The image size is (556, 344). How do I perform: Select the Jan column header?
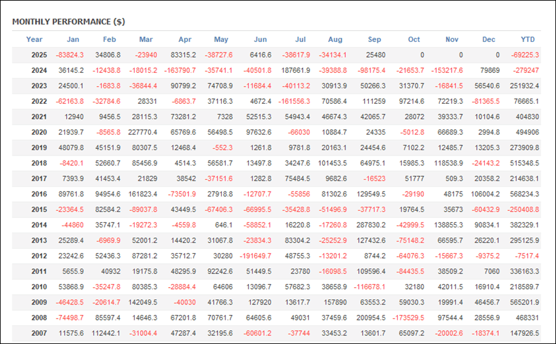73,40
